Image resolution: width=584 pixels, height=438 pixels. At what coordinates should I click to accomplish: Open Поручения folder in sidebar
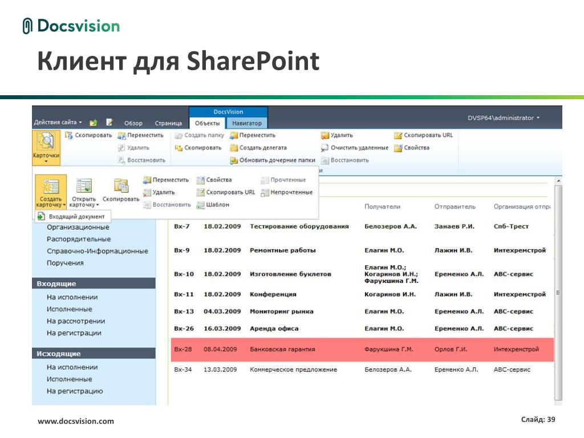(x=65, y=263)
